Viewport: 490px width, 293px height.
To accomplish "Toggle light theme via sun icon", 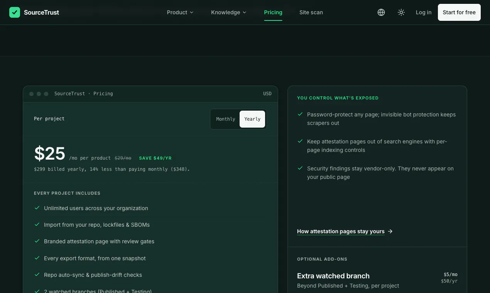I will pos(401,12).
